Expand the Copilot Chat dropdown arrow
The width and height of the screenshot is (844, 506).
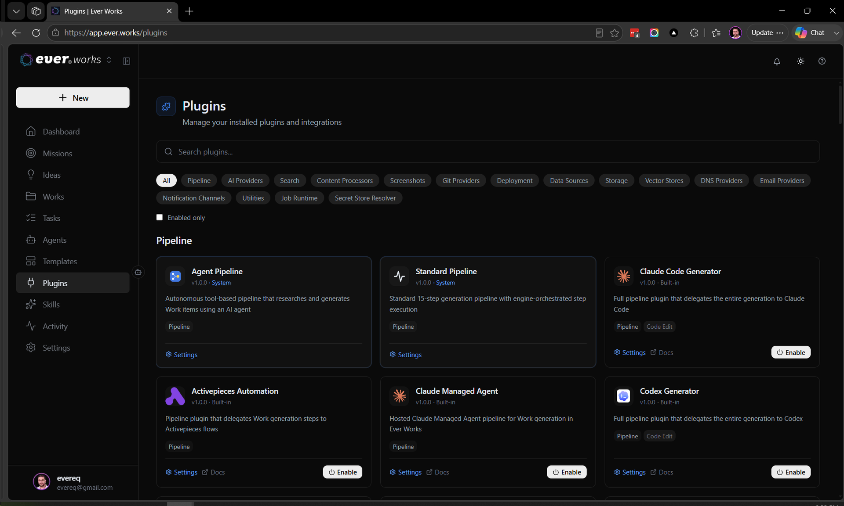836,33
